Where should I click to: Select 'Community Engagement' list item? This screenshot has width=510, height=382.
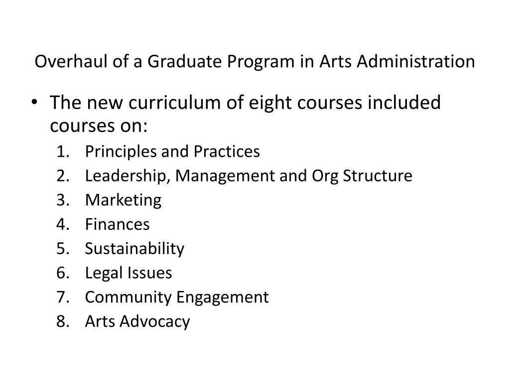click(x=177, y=297)
